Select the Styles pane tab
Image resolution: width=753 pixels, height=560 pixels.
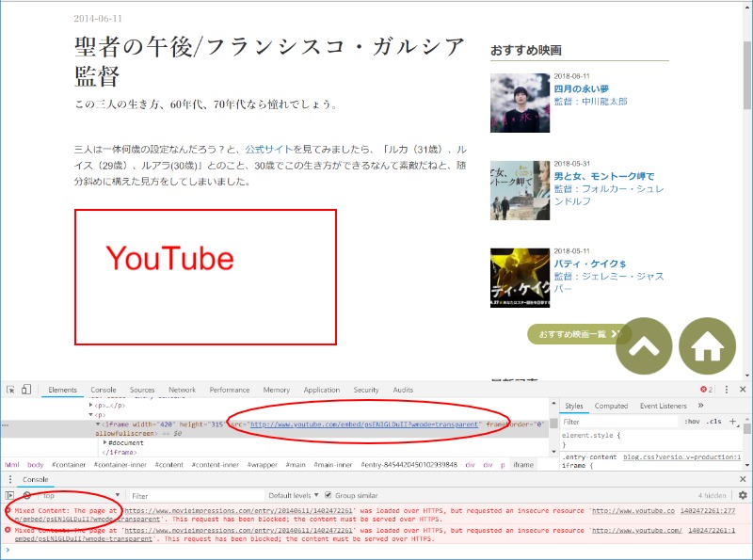click(x=574, y=406)
